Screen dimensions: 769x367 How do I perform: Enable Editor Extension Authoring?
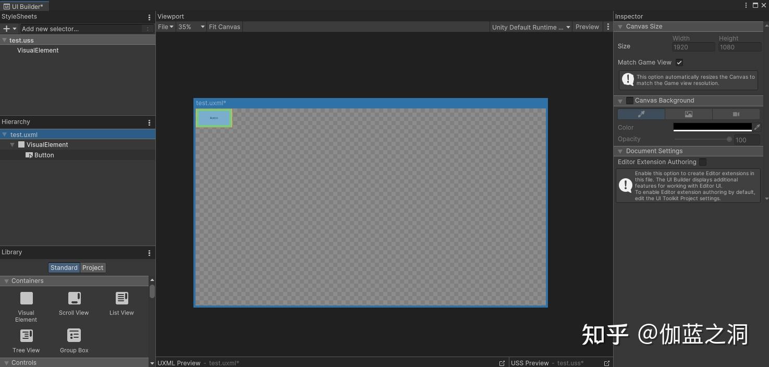(702, 162)
